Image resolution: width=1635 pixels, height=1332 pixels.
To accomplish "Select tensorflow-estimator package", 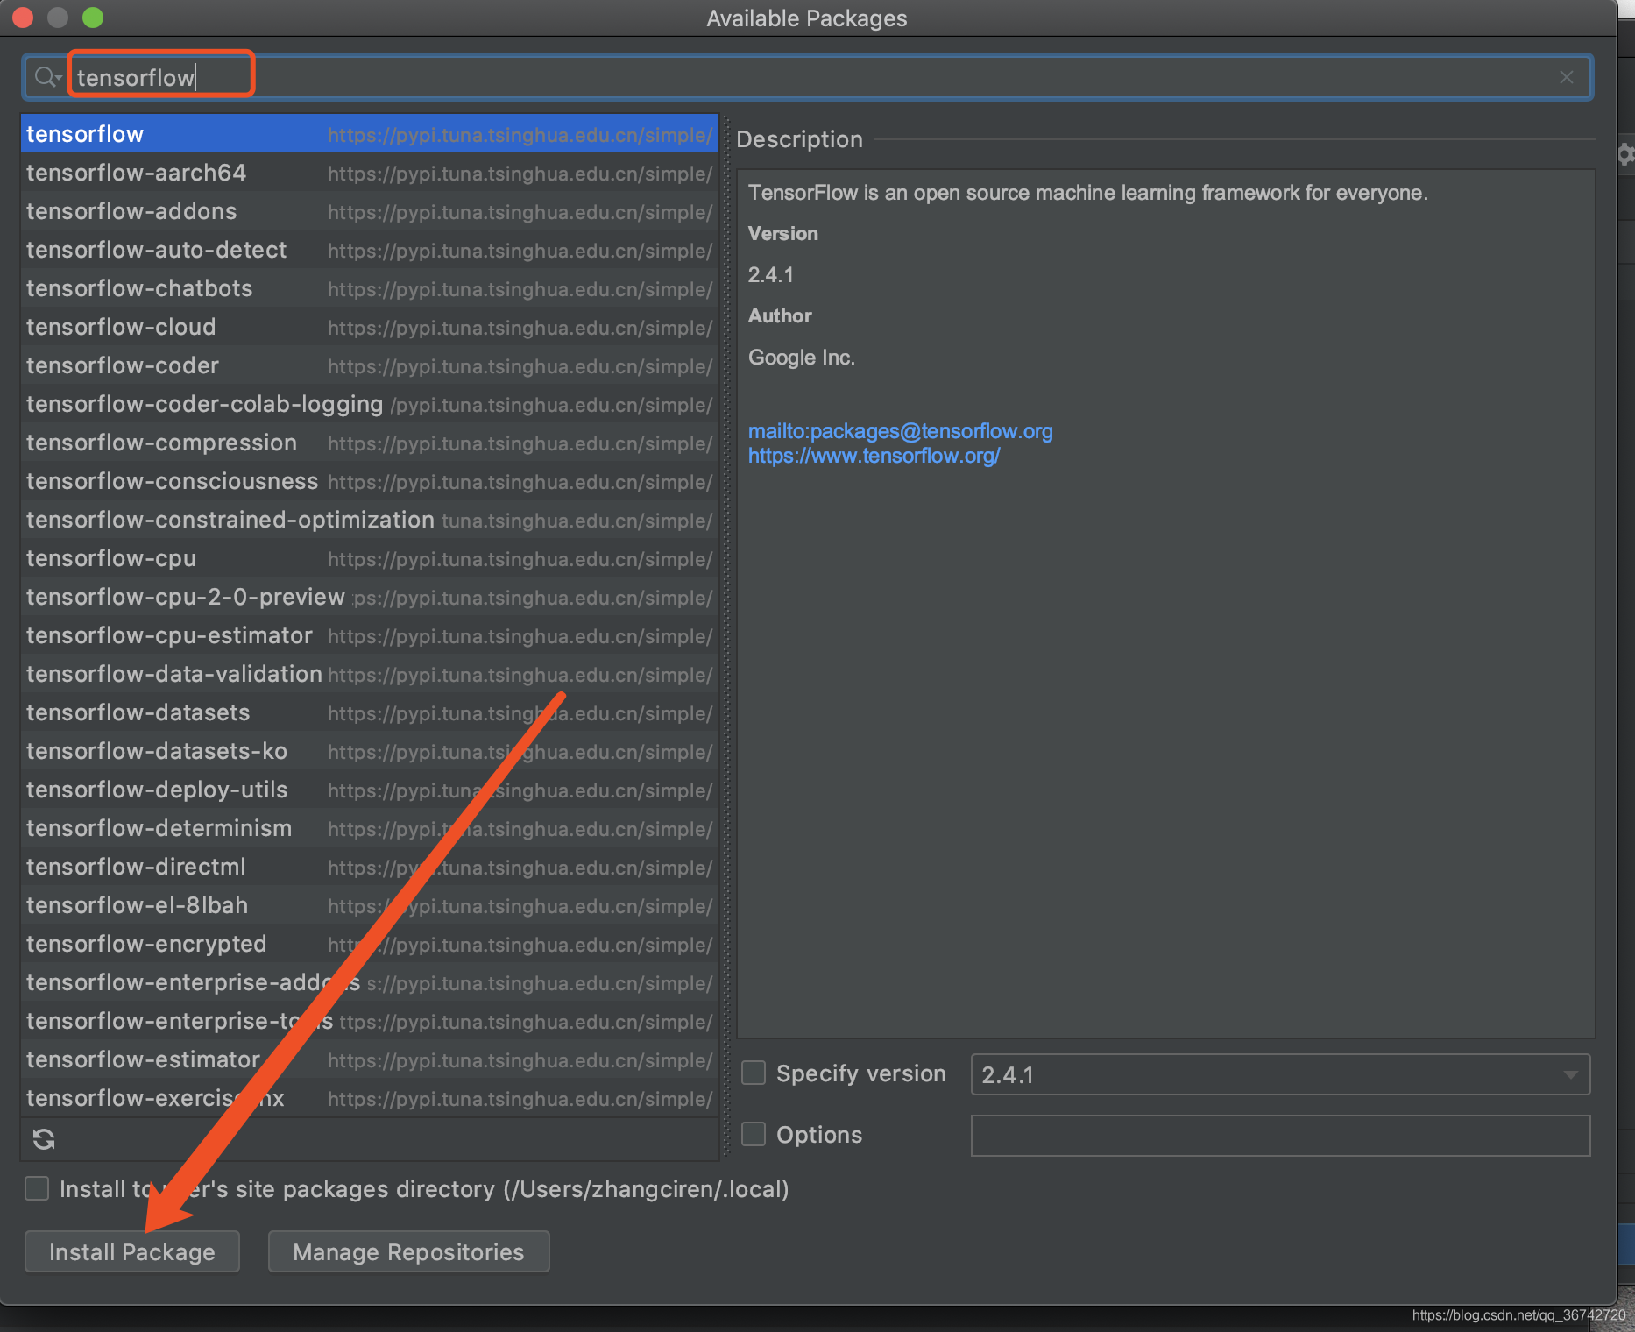I will click(370, 1059).
